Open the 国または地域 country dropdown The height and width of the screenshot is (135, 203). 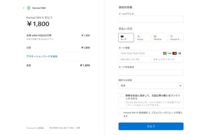[151, 86]
